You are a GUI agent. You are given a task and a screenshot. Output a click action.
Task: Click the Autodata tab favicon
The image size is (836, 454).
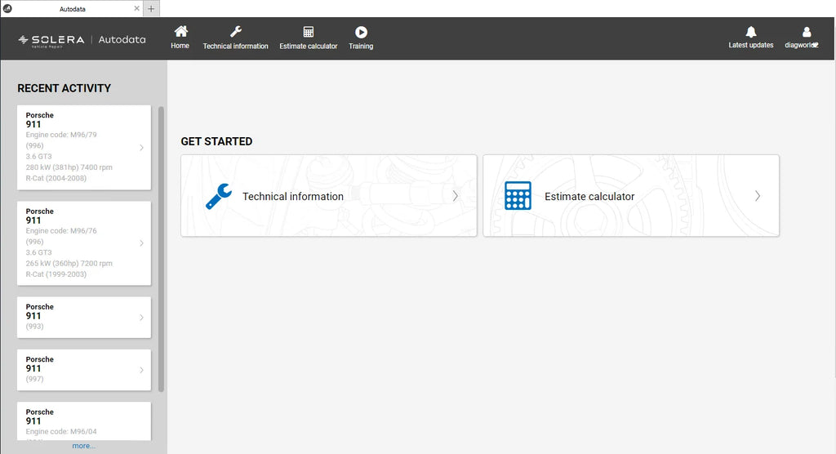[7, 8]
